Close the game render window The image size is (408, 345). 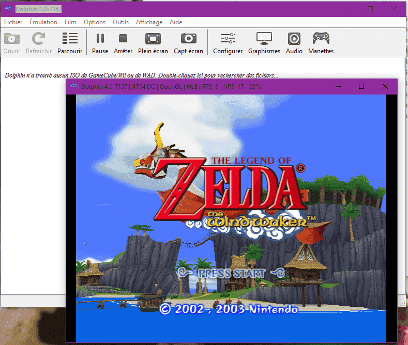pyautogui.click(x=385, y=86)
